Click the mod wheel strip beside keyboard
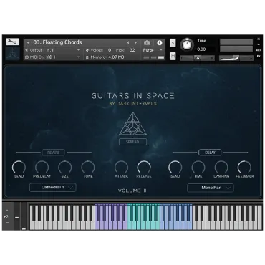Image resolution: width=265 pixels, height=265 pixels. pos(24,216)
